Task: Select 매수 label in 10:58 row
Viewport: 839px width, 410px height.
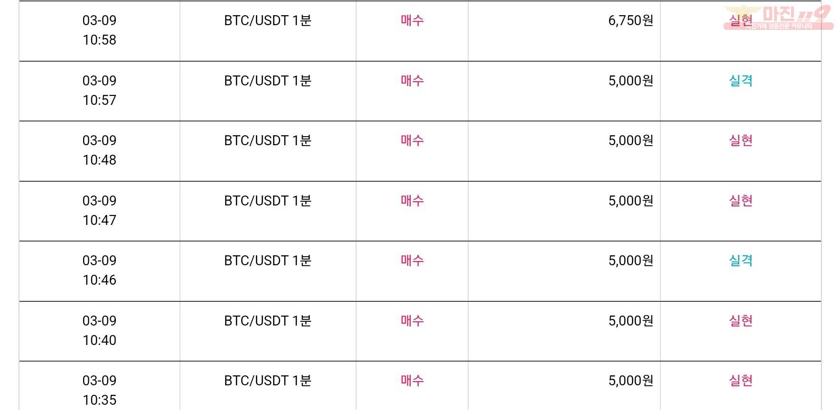Action: 412,20
